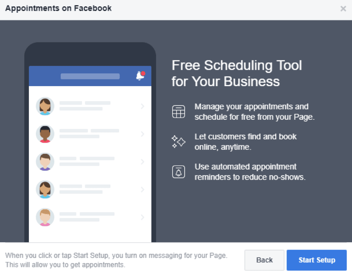The width and height of the screenshot is (352, 277).
Task: Select the fifth contact avatar in pink shirt
Action: [x=45, y=217]
